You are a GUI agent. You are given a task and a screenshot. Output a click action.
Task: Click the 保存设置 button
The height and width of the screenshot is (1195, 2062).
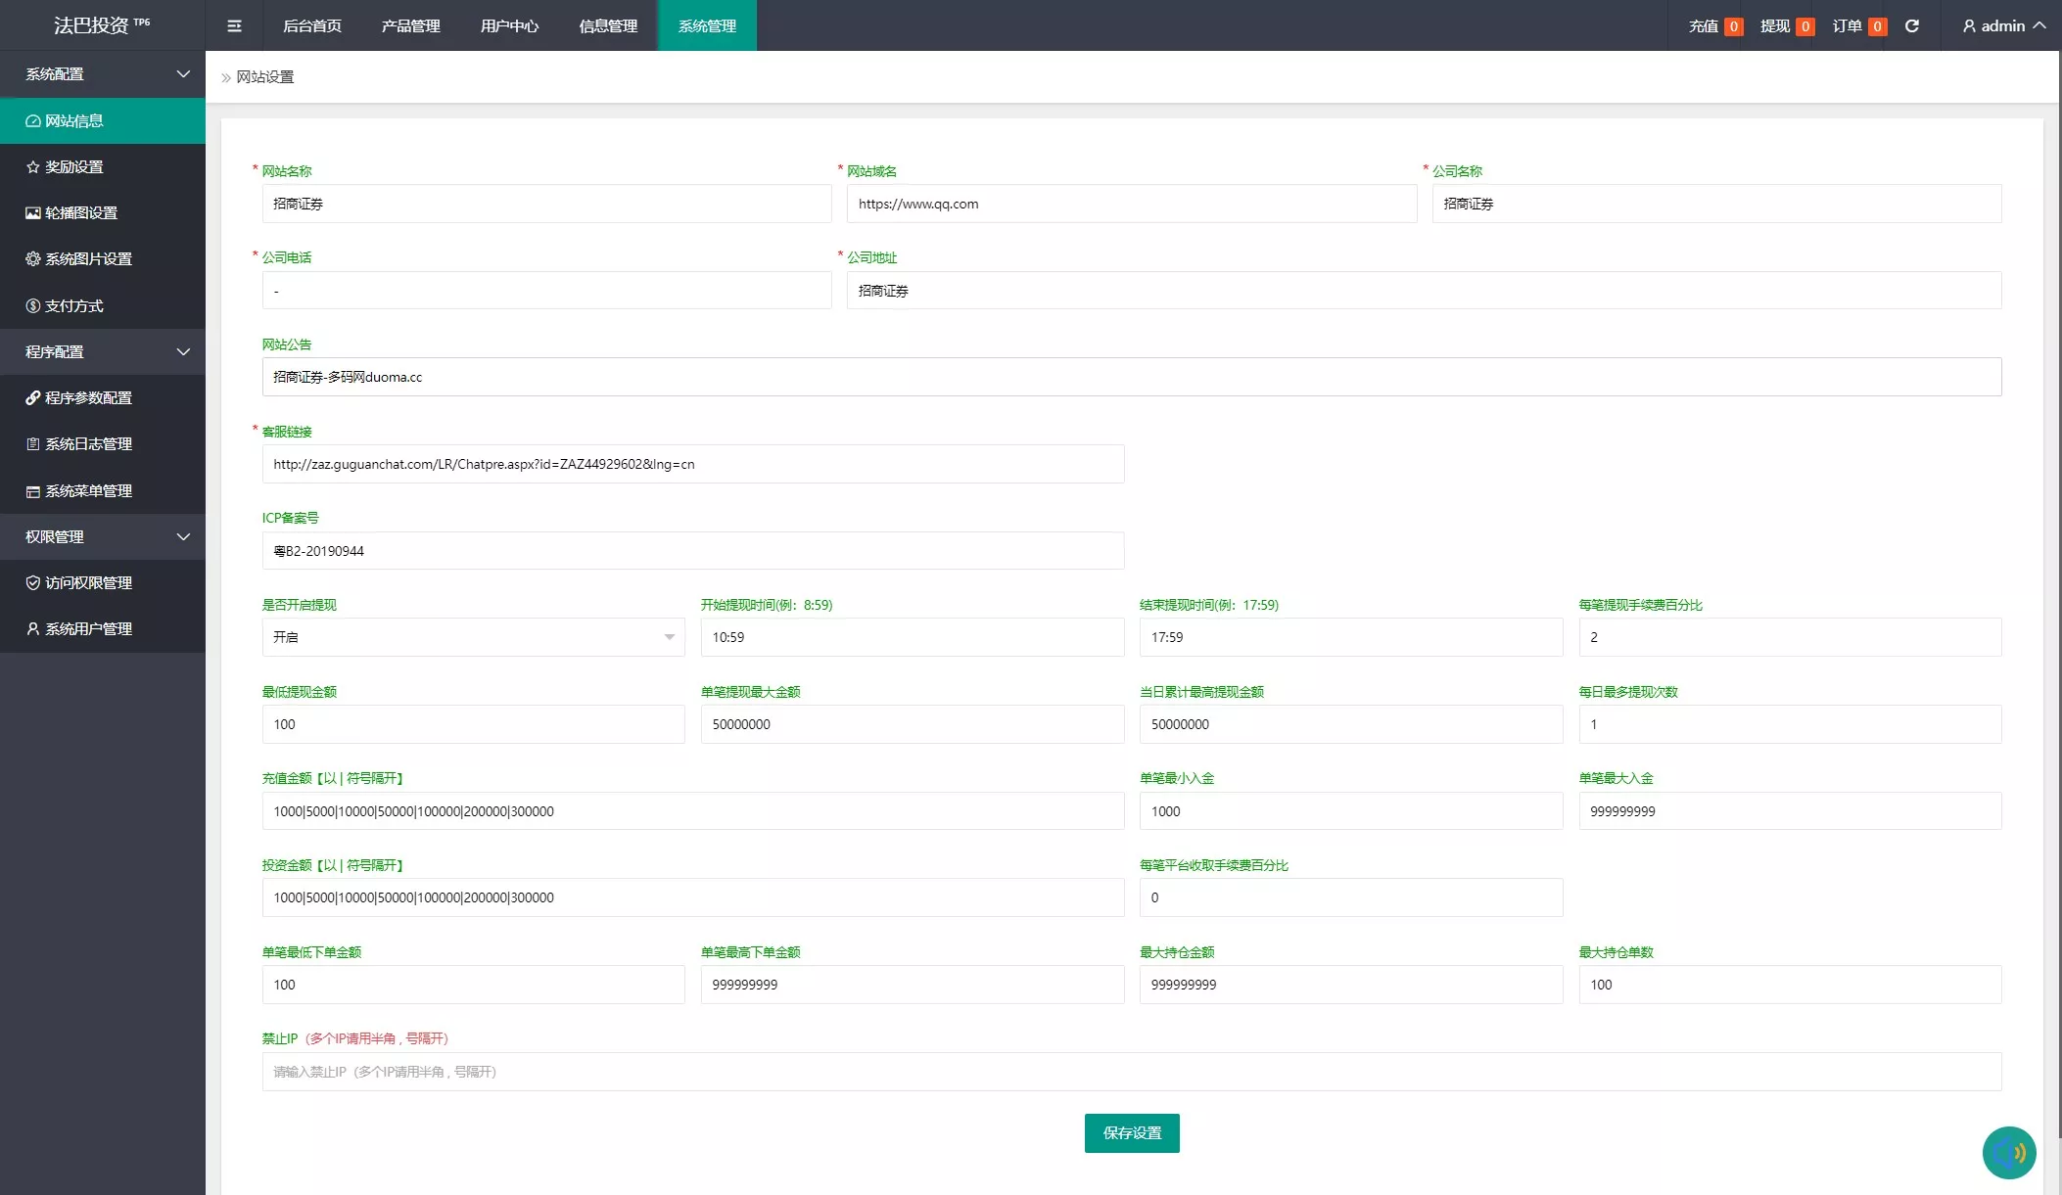pyautogui.click(x=1132, y=1133)
